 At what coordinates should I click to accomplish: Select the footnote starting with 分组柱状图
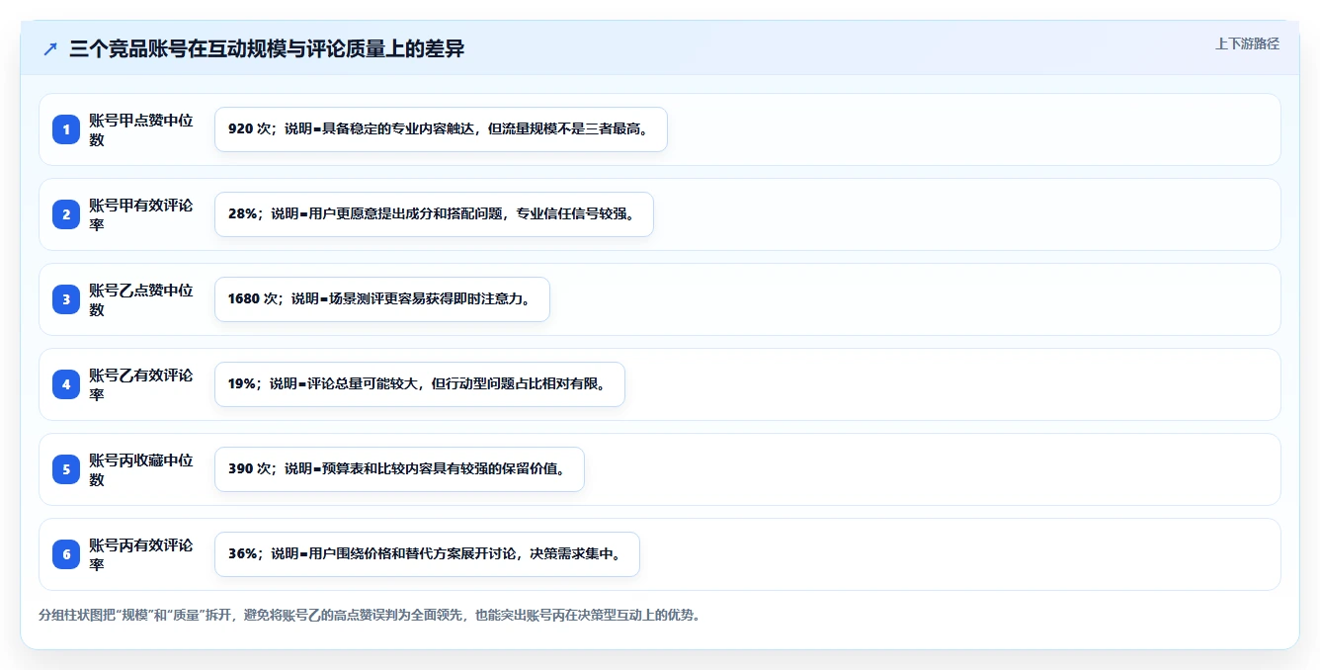pos(370,615)
